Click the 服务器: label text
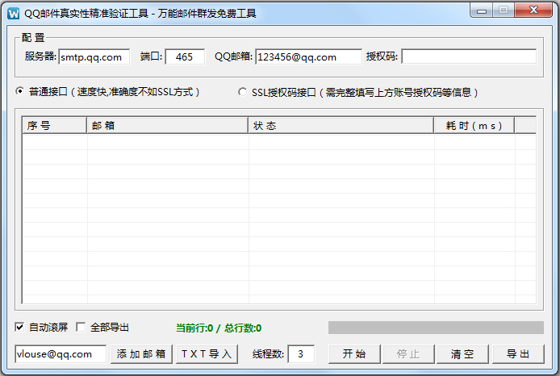Viewport: 560px width, 376px height. [x=40, y=56]
